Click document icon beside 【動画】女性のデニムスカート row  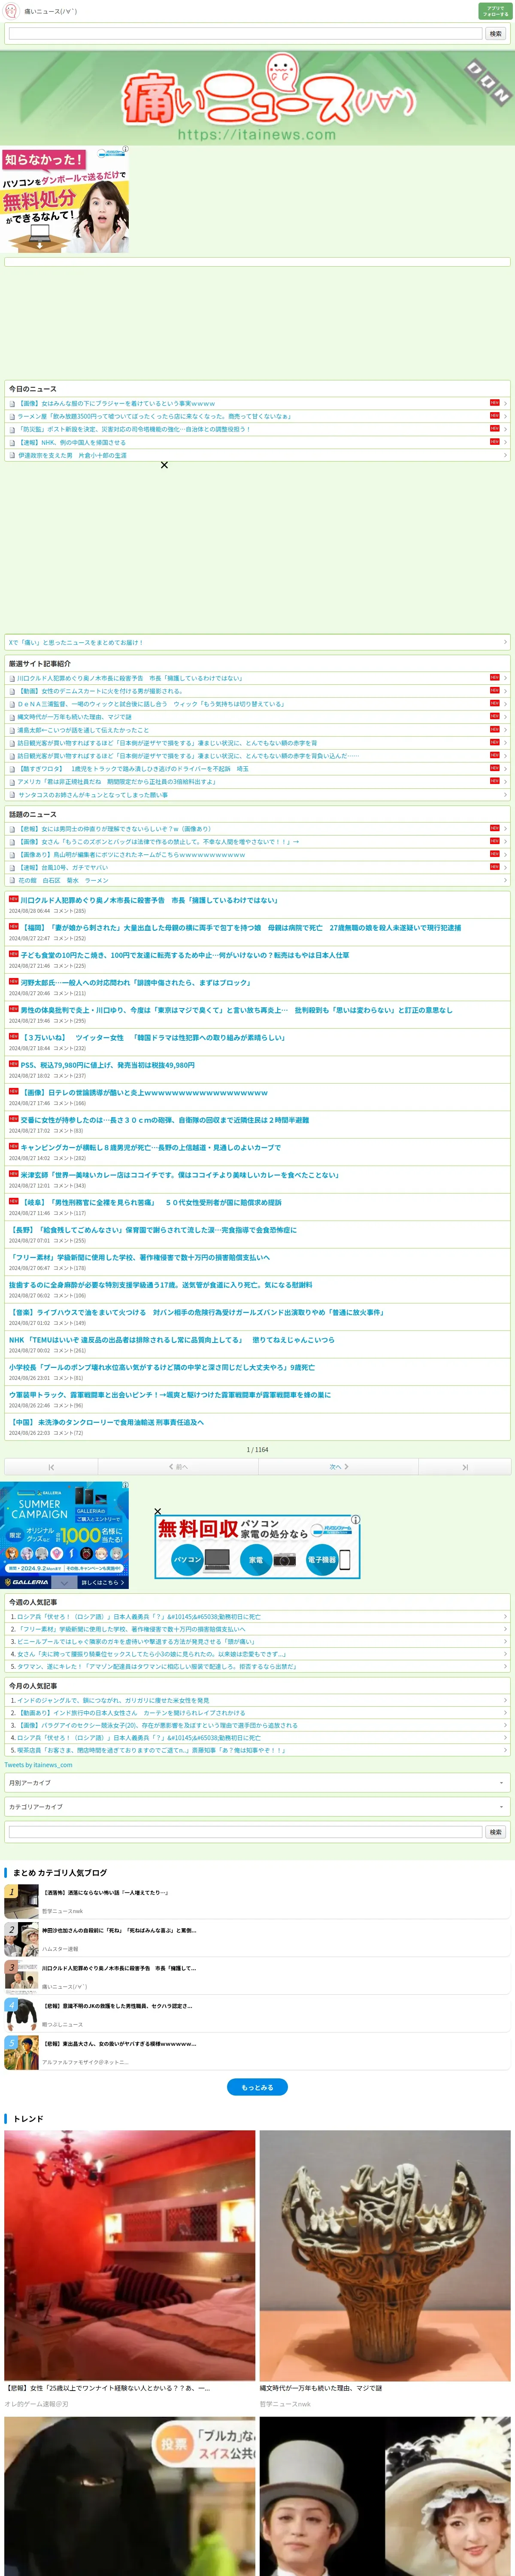tap(12, 691)
